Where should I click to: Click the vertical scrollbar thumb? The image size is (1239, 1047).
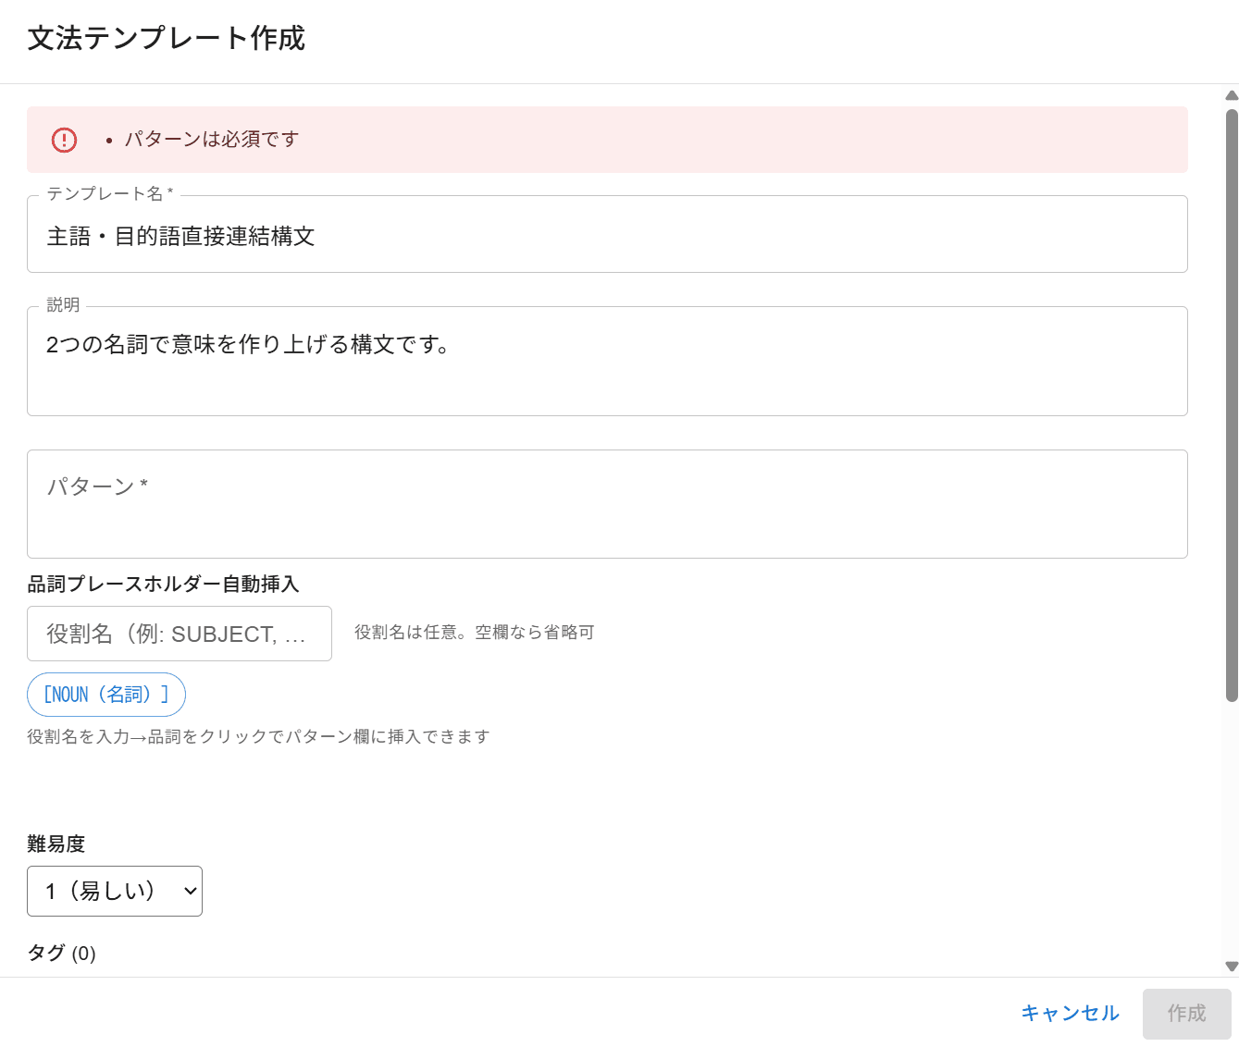click(1231, 405)
